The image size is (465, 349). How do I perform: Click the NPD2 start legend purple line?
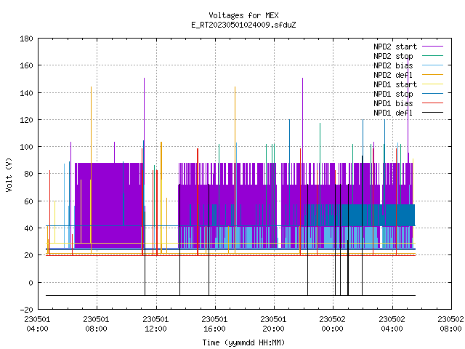tap(432, 47)
